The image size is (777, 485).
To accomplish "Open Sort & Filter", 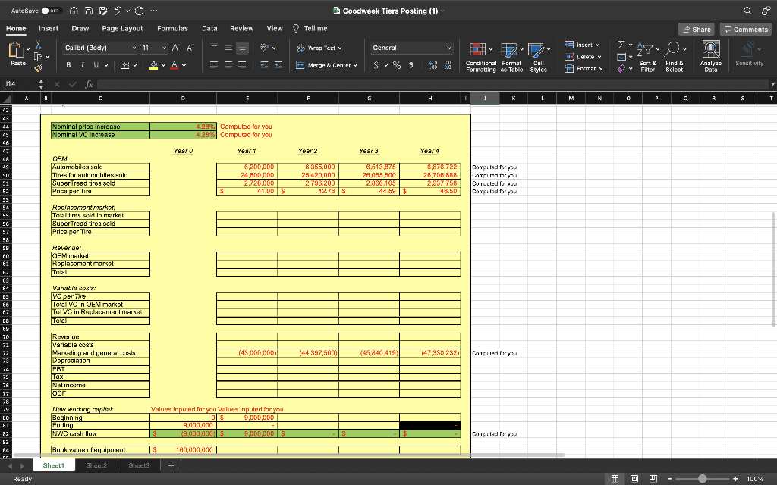I will pos(648,58).
